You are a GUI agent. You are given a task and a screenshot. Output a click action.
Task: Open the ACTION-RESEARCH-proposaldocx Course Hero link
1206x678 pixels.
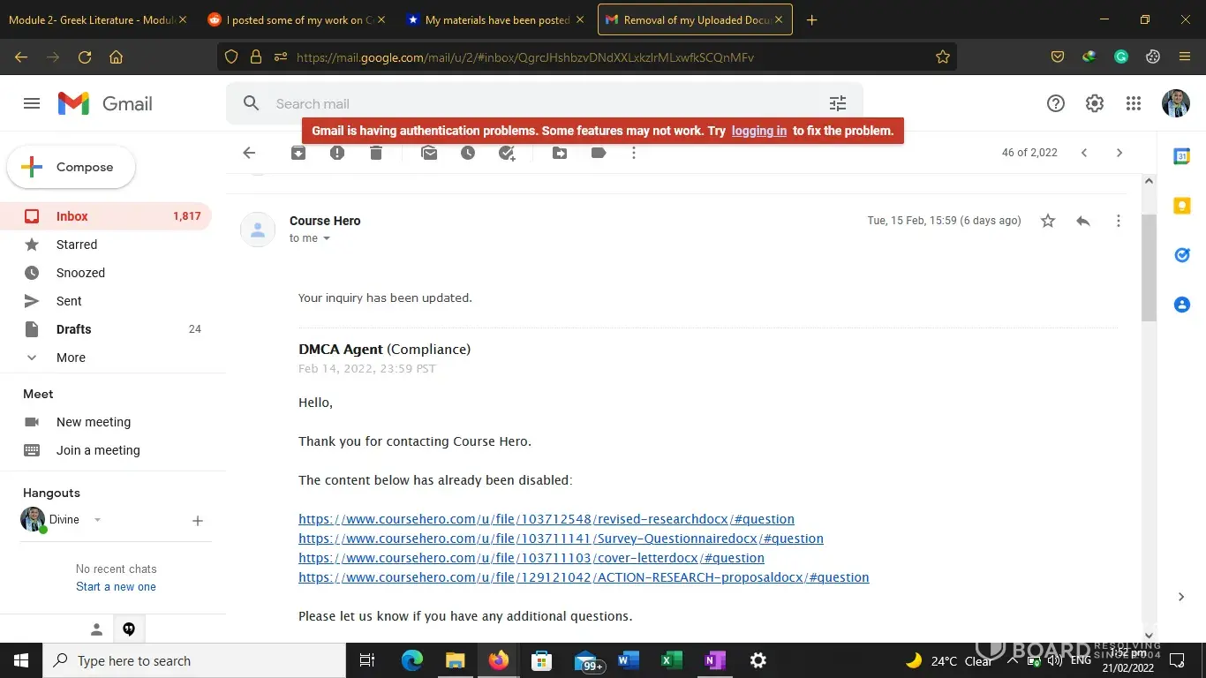pyautogui.click(x=584, y=577)
